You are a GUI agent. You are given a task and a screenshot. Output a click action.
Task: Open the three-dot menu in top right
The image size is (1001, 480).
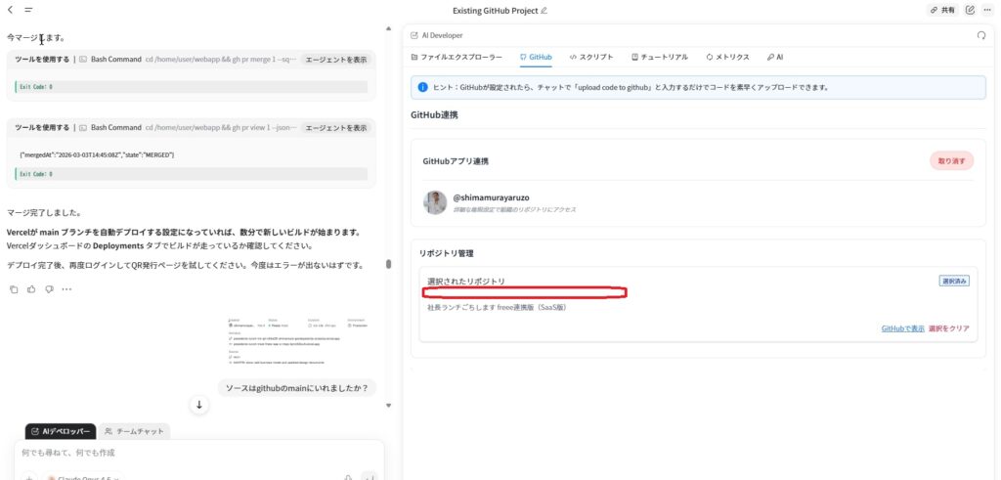pyautogui.click(x=987, y=10)
